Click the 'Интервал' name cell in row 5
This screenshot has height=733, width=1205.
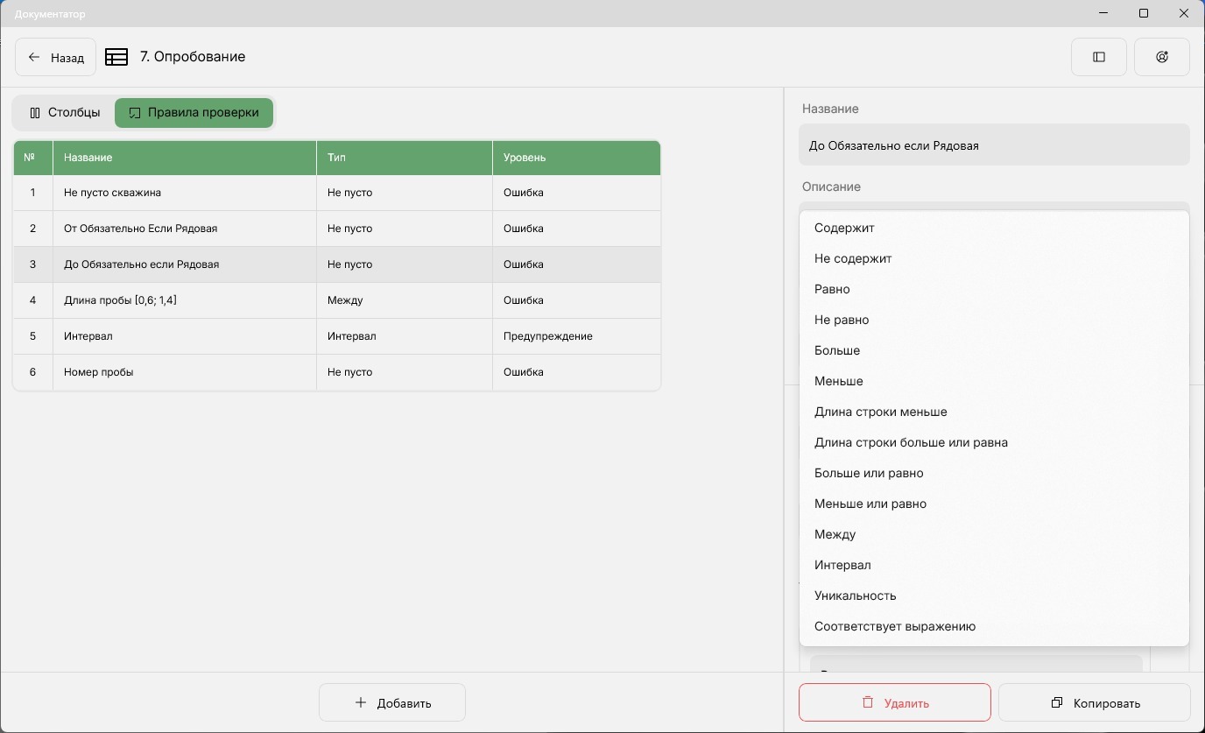[x=185, y=336]
